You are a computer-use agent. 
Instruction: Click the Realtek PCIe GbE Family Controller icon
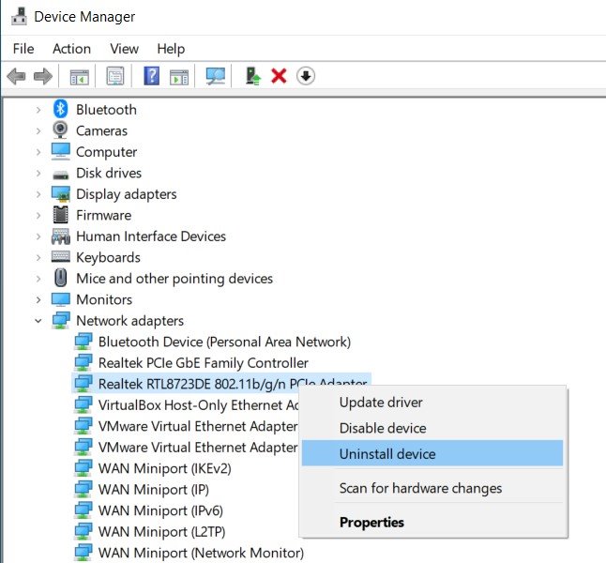pos(83,363)
